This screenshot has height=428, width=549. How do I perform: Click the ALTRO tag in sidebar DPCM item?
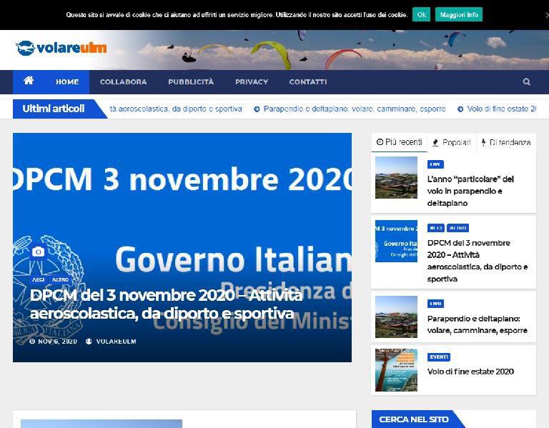[x=457, y=228]
